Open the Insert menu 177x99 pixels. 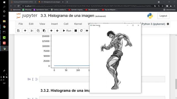pos(54,24)
